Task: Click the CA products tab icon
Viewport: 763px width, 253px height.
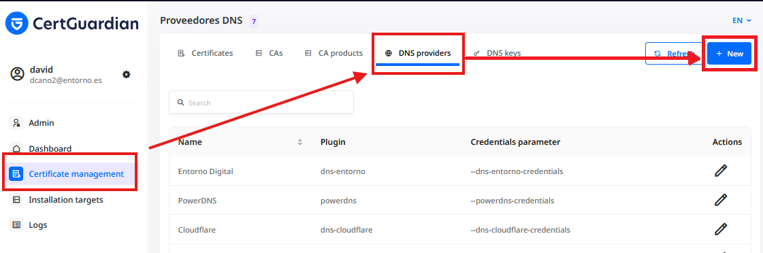Action: point(308,54)
